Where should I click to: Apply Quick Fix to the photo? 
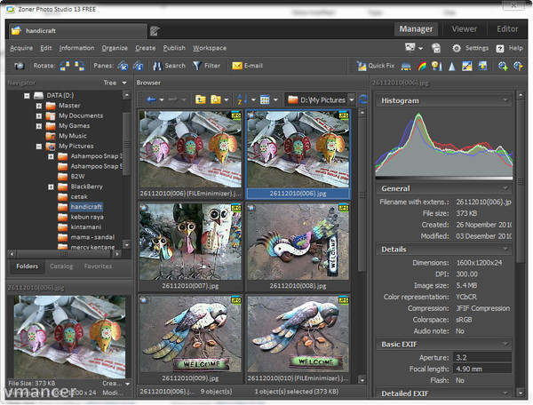(x=375, y=66)
